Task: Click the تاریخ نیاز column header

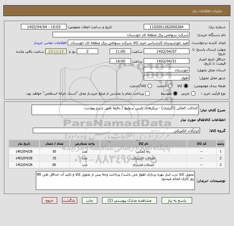Action: point(24,143)
